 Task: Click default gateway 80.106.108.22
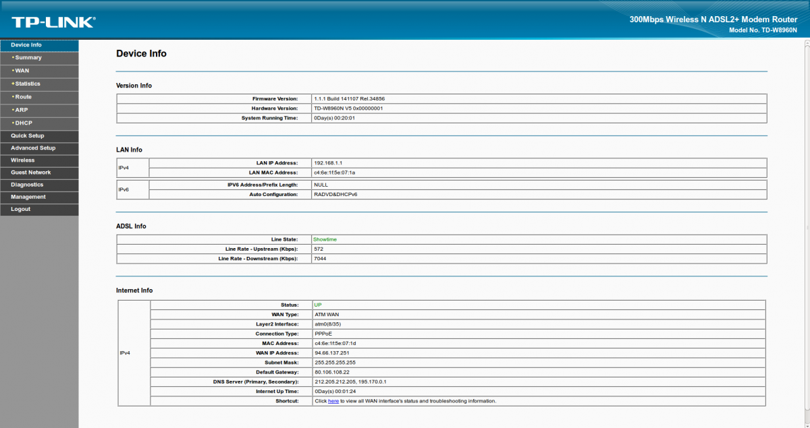331,372
